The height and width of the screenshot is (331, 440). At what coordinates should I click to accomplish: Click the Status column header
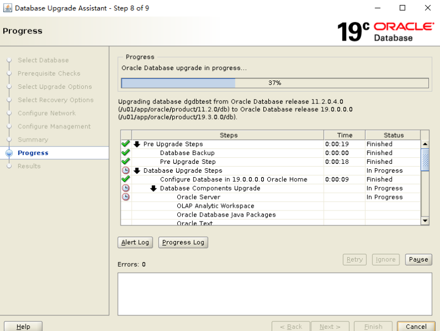coord(393,135)
